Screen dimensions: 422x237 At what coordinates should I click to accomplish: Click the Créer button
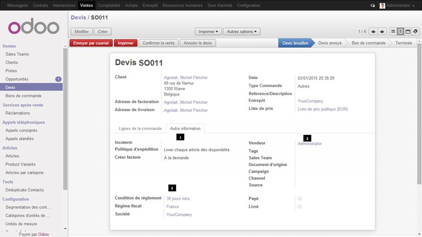(103, 32)
